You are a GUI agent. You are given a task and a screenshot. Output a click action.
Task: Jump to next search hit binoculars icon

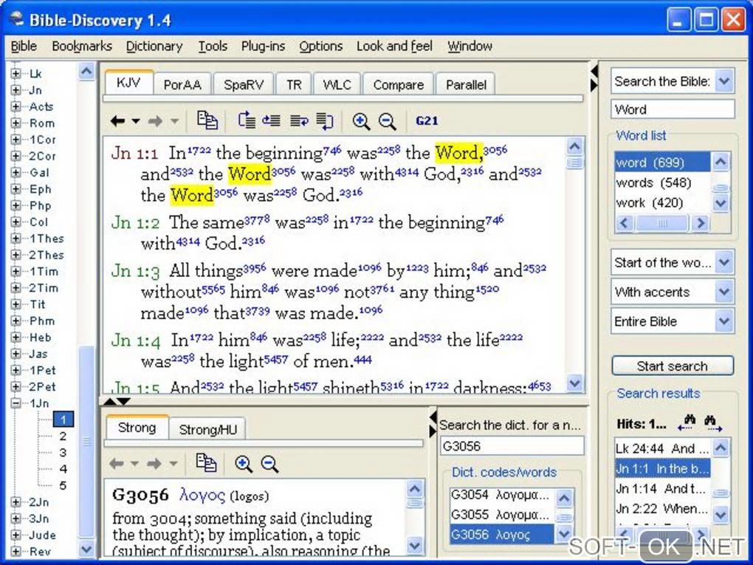tap(712, 422)
